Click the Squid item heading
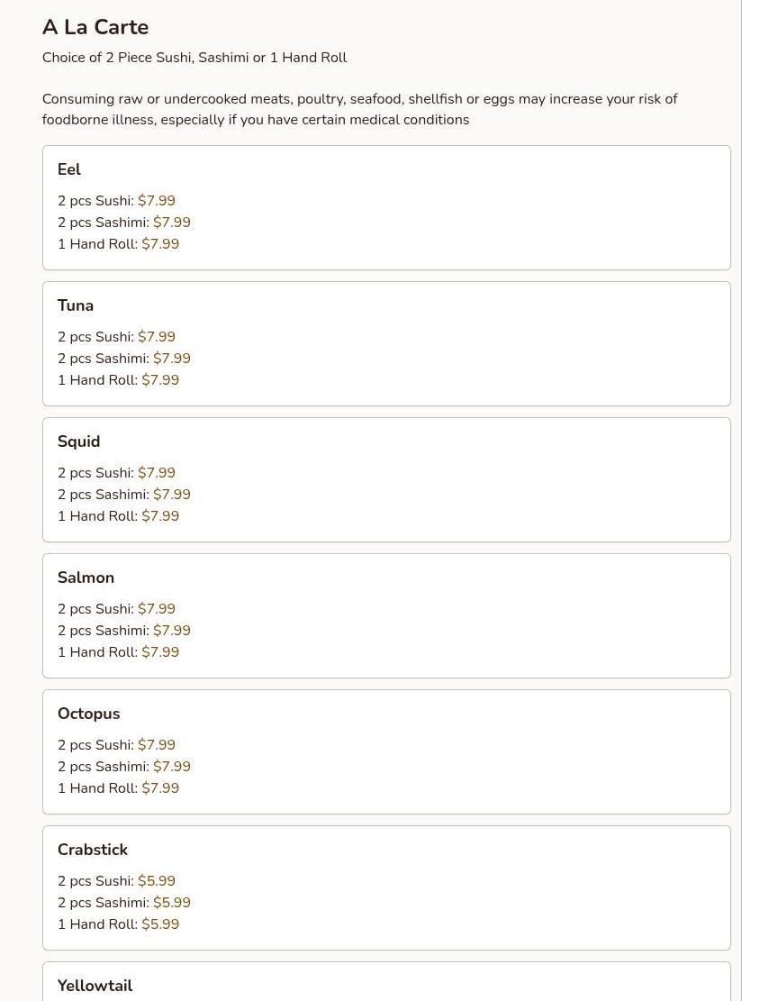The width and height of the screenshot is (760, 1001). pos(78,441)
